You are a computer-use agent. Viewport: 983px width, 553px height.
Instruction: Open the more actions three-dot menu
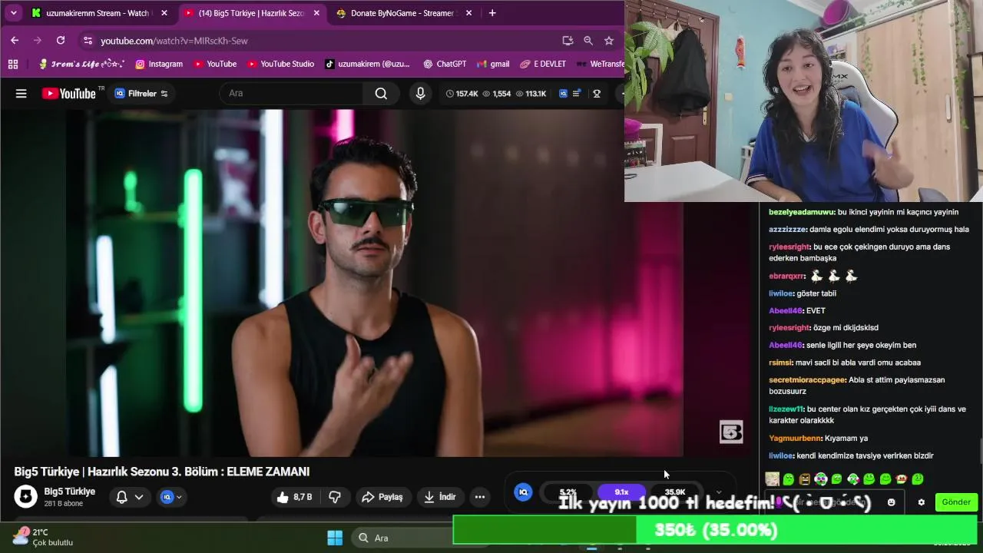(480, 497)
